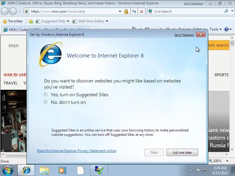Click the network tray icon
The height and width of the screenshot is (176, 235).
(x=205, y=170)
